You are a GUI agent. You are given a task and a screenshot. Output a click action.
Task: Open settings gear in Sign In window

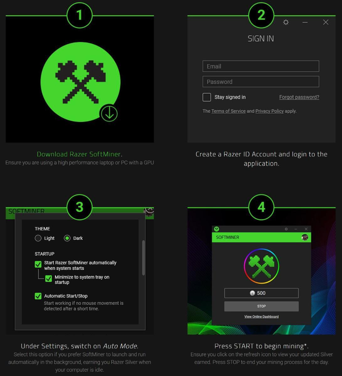(286, 22)
